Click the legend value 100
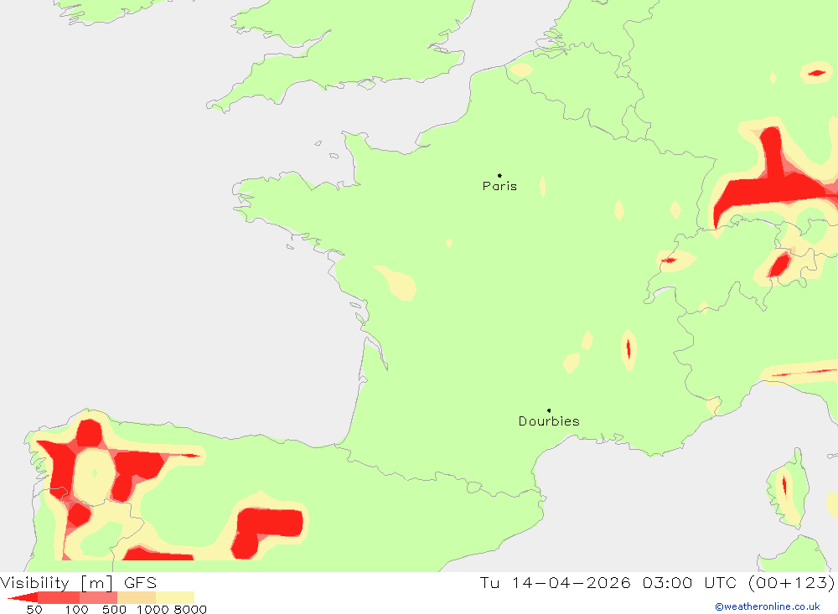The image size is (838, 614). (x=76, y=609)
